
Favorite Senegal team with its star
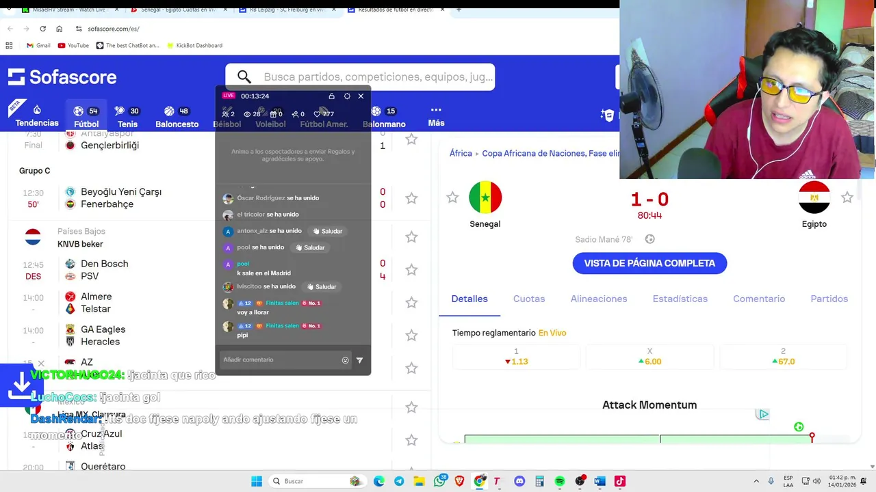(452, 197)
